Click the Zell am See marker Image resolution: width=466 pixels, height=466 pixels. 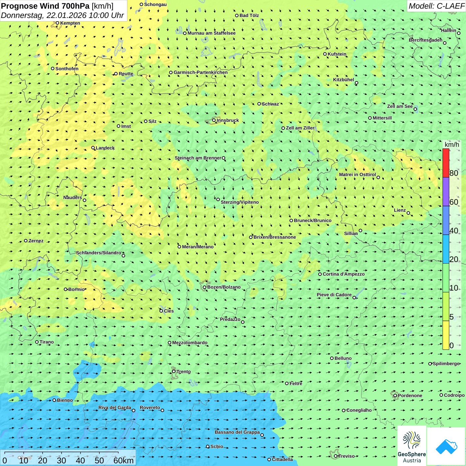point(415,109)
